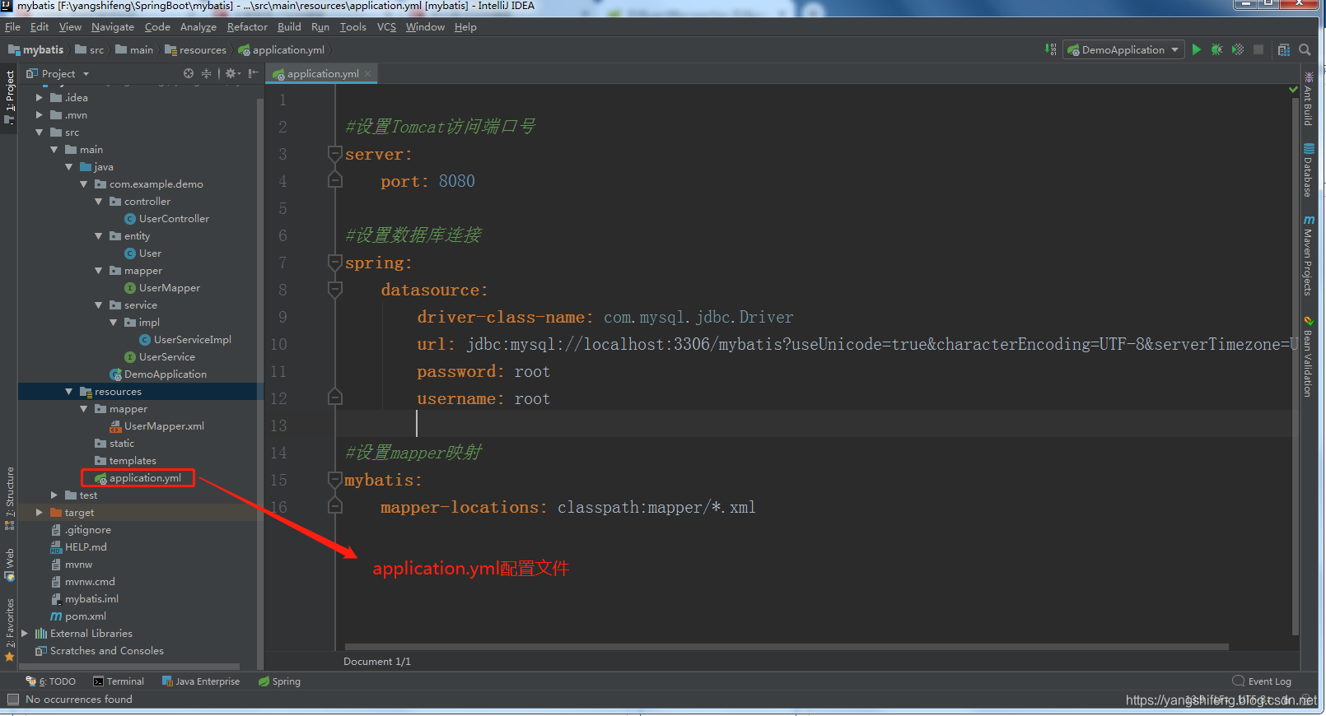Toggle the 7: Structure tool window button

click(9, 499)
